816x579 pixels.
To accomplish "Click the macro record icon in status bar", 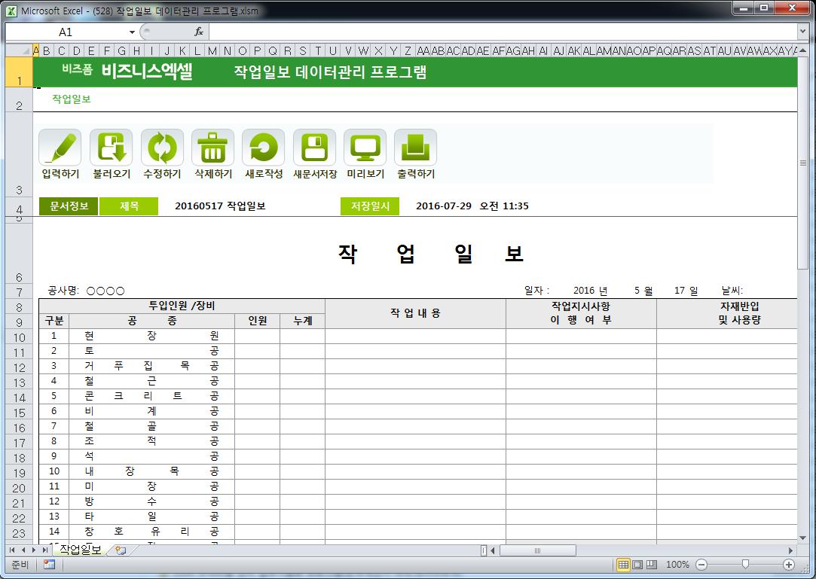I will [x=50, y=565].
